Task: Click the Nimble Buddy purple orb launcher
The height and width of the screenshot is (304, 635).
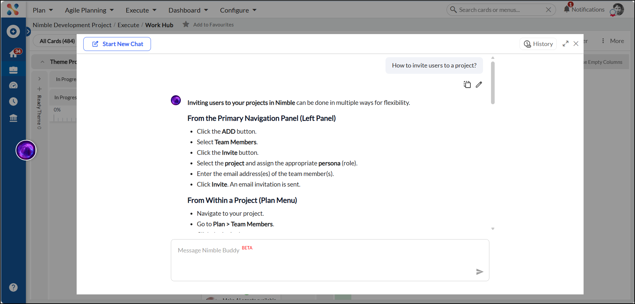Action: pyautogui.click(x=26, y=150)
